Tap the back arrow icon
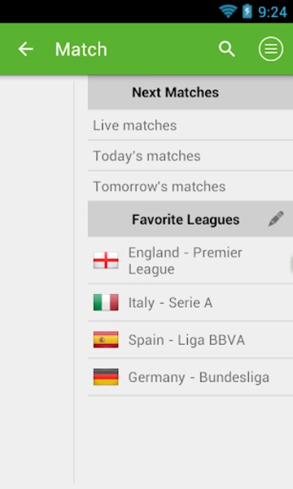Image resolution: width=293 pixels, height=489 pixels. [25, 49]
